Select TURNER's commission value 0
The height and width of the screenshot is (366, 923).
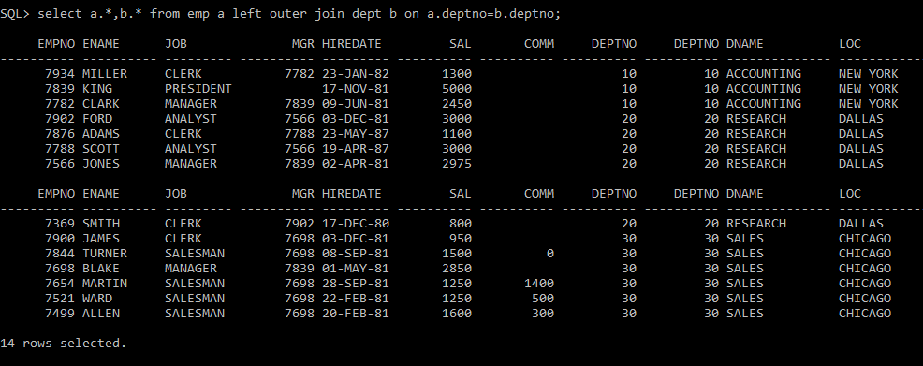[550, 254]
